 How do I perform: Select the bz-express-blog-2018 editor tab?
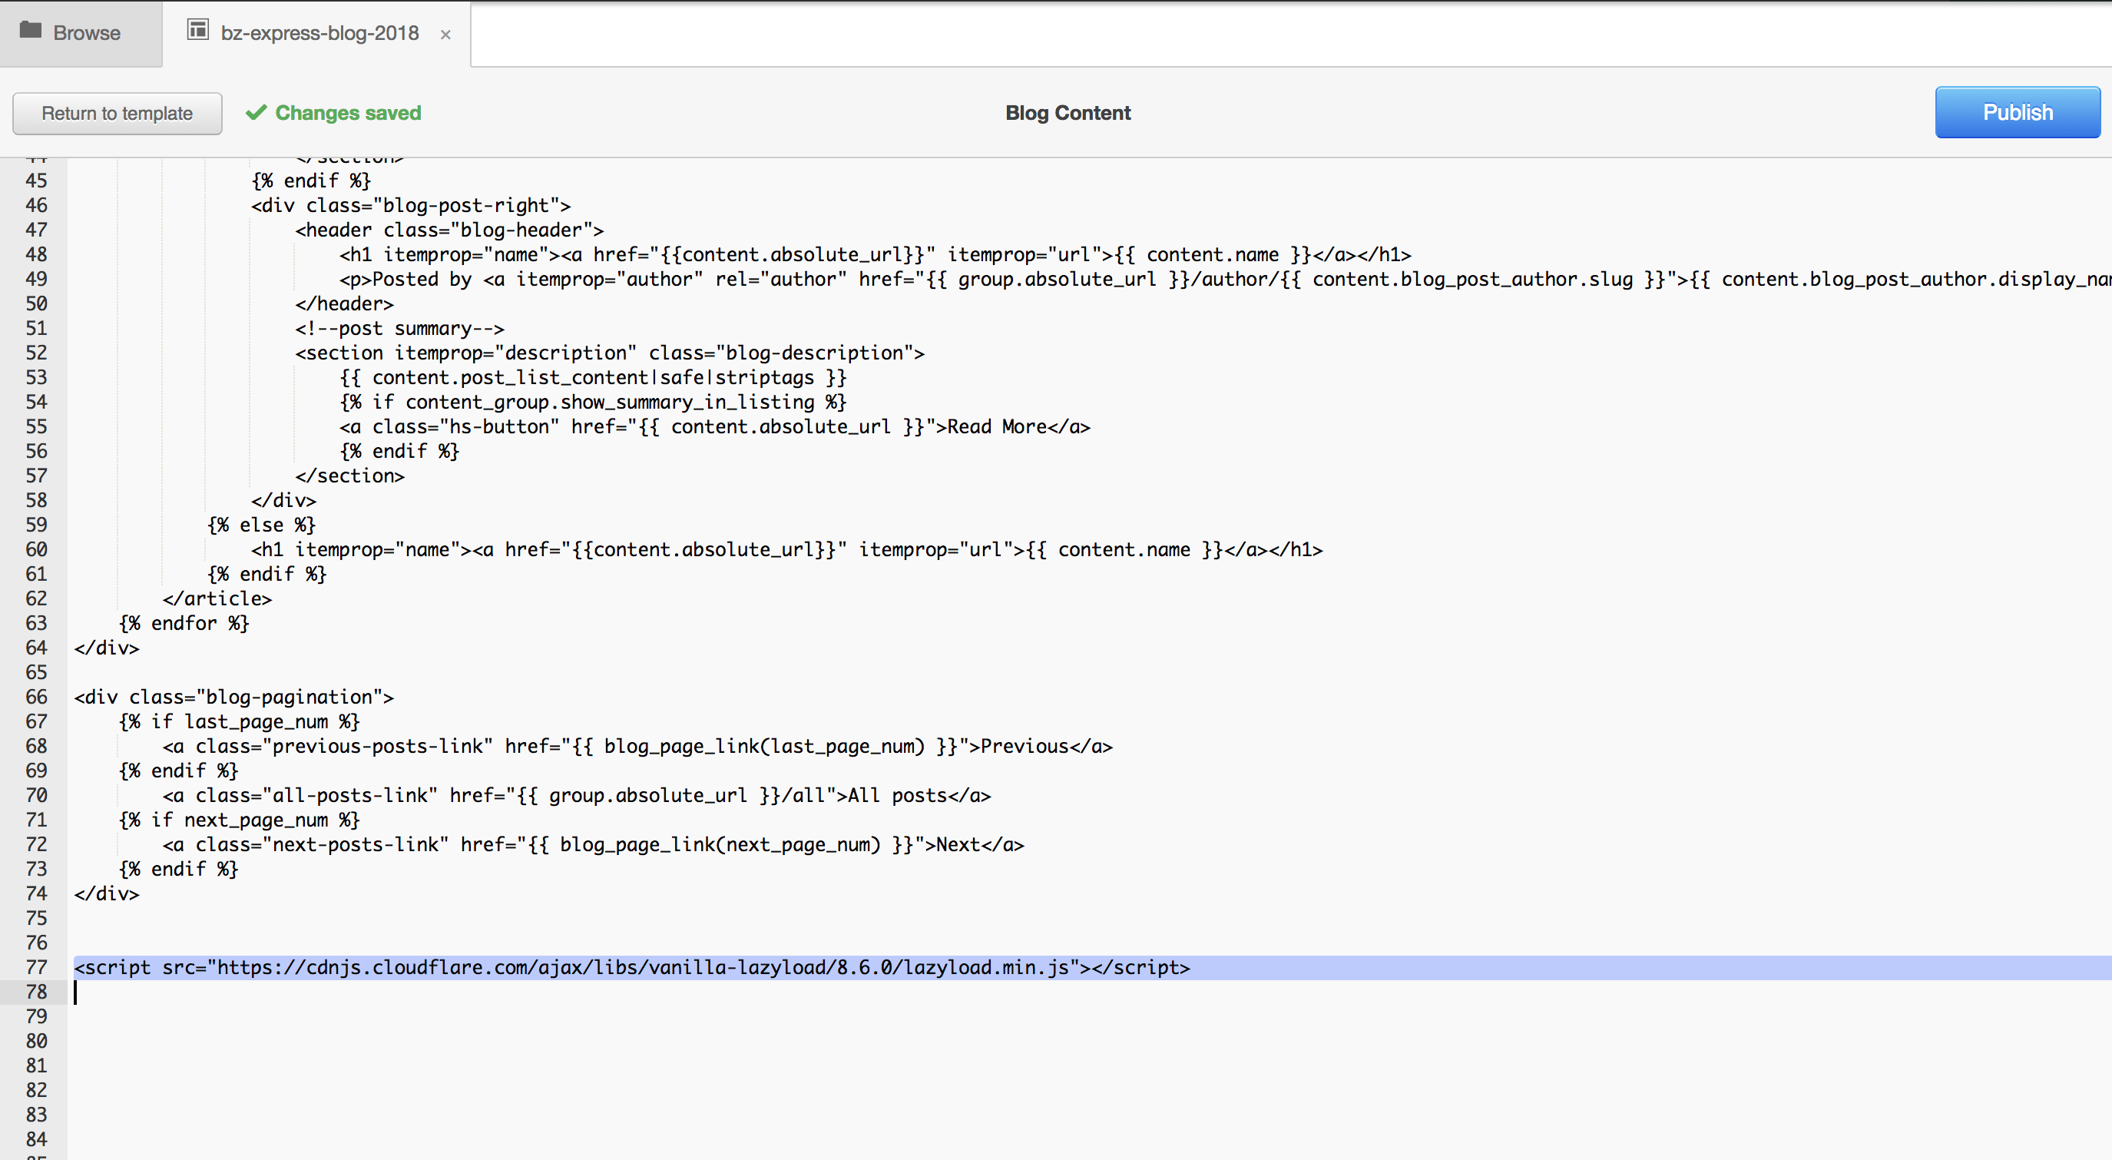coord(318,33)
